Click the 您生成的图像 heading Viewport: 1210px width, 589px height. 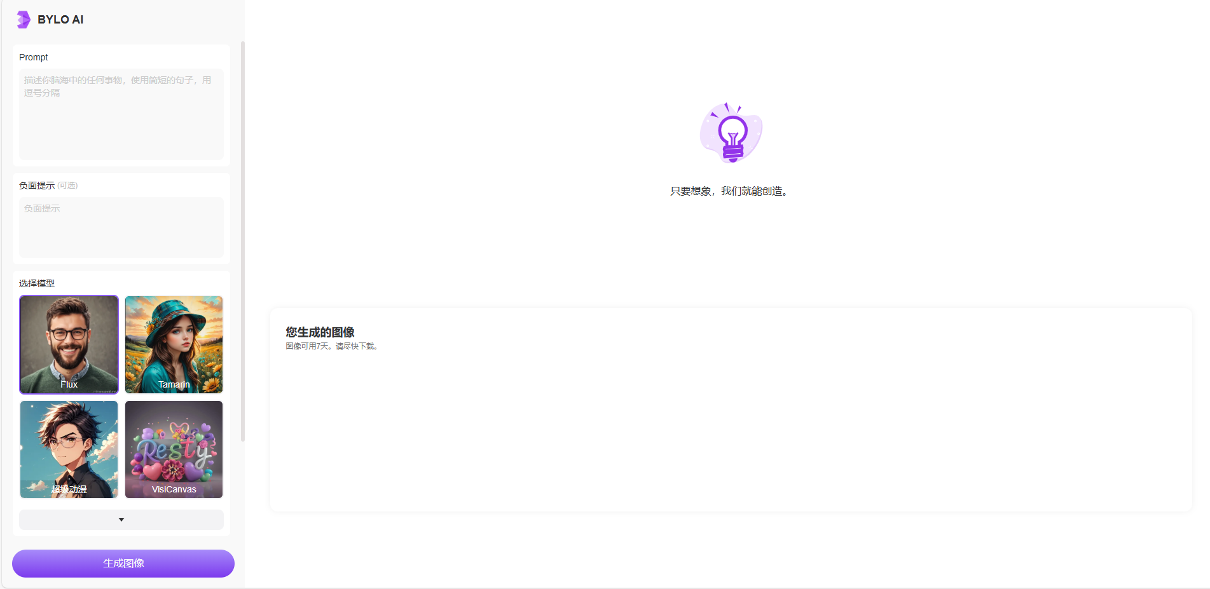pos(320,332)
